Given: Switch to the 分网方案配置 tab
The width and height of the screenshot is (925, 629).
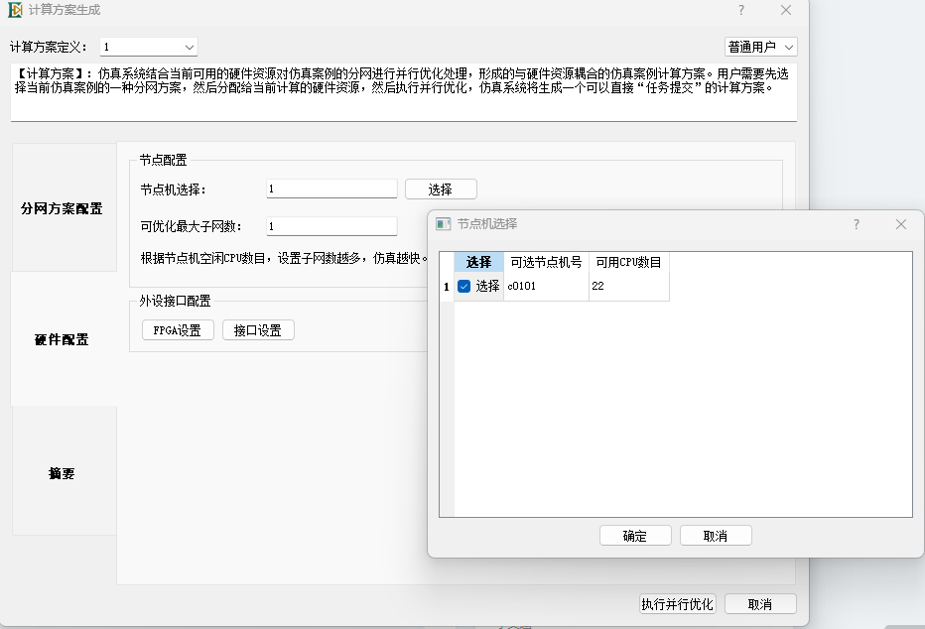Looking at the screenshot, I should (x=63, y=208).
